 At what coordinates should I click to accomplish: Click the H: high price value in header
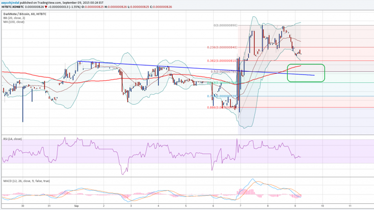pos(116,7)
